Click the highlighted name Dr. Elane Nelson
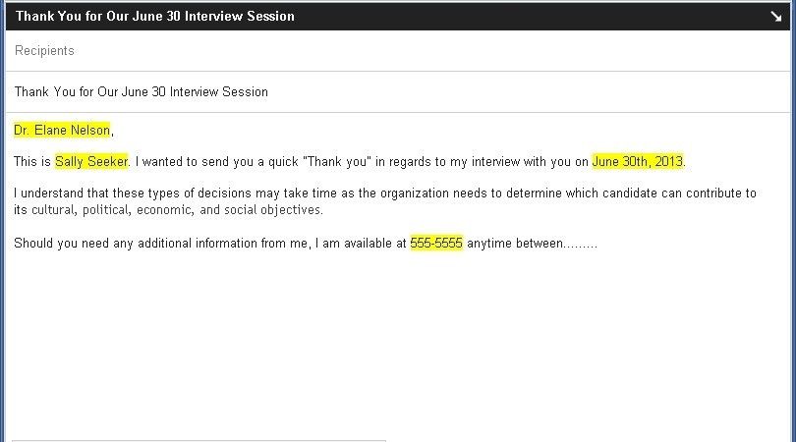Image resolution: width=796 pixels, height=442 pixels. pos(62,131)
